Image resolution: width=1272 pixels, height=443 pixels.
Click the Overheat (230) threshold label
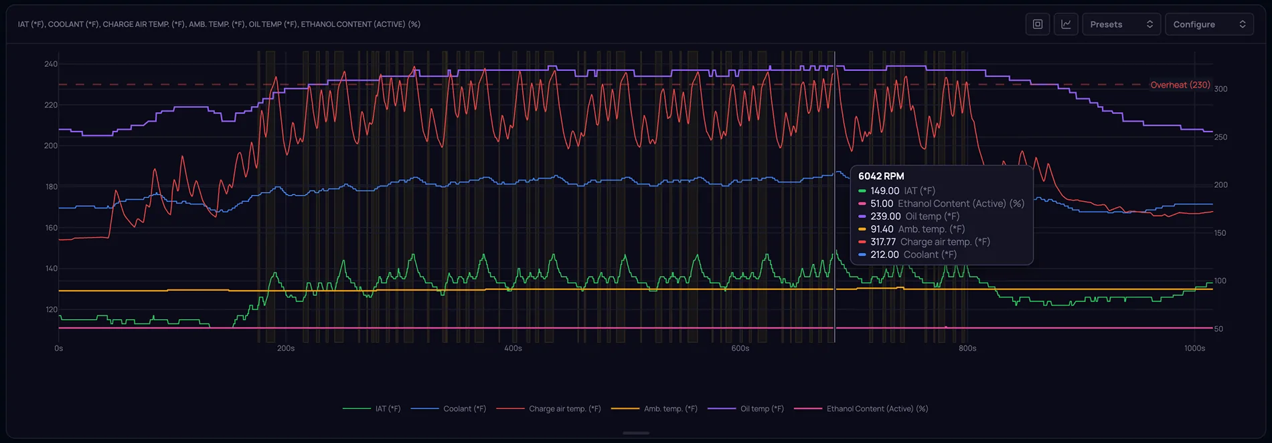[x=1180, y=85]
